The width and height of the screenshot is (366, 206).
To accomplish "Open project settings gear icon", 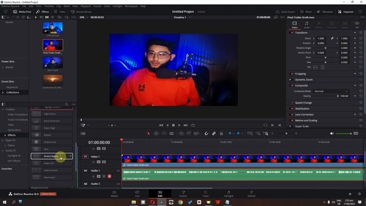I will [359, 194].
